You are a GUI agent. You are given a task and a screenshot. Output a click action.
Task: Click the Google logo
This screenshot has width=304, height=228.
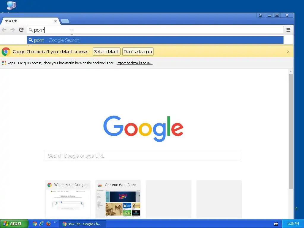pyautogui.click(x=143, y=129)
